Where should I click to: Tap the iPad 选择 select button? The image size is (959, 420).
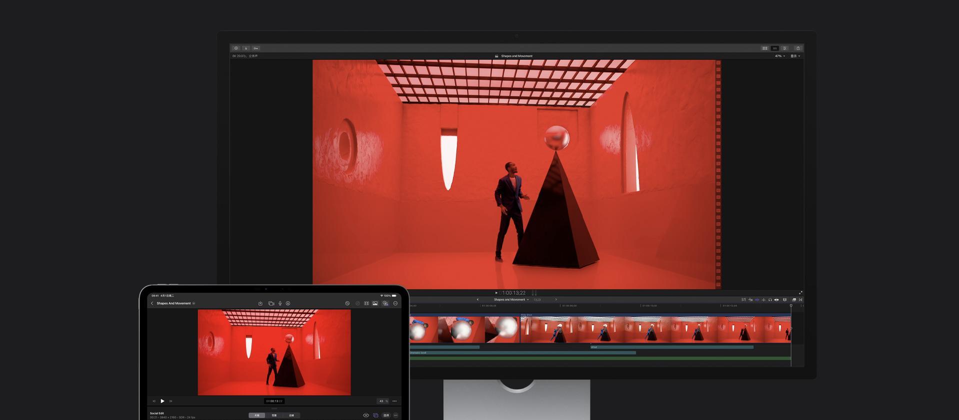tap(386, 416)
